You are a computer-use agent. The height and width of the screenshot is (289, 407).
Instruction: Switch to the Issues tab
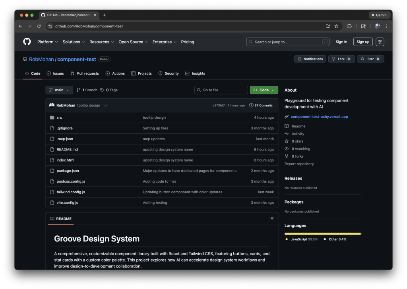pos(55,73)
